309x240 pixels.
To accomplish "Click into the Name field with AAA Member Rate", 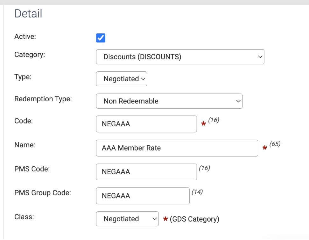I will (177, 148).
